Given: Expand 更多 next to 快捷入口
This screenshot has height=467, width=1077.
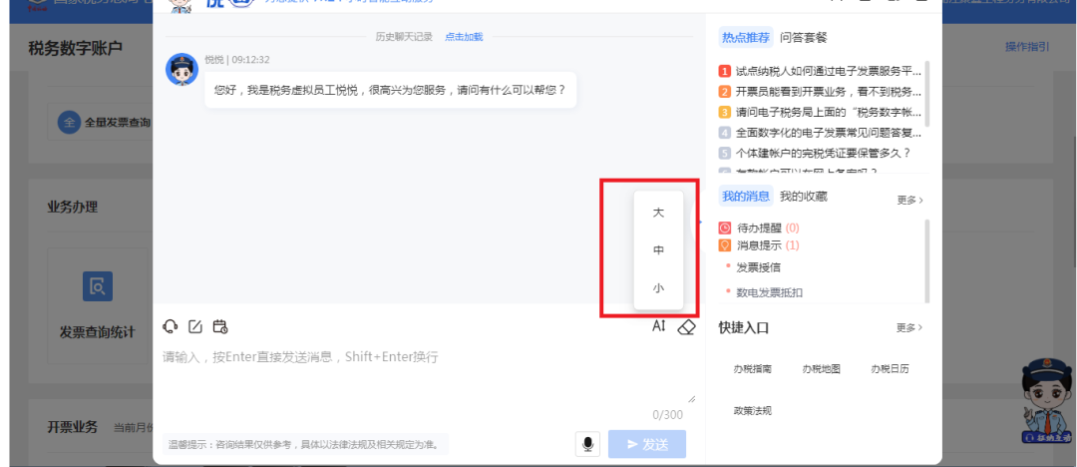Looking at the screenshot, I should pos(909,327).
